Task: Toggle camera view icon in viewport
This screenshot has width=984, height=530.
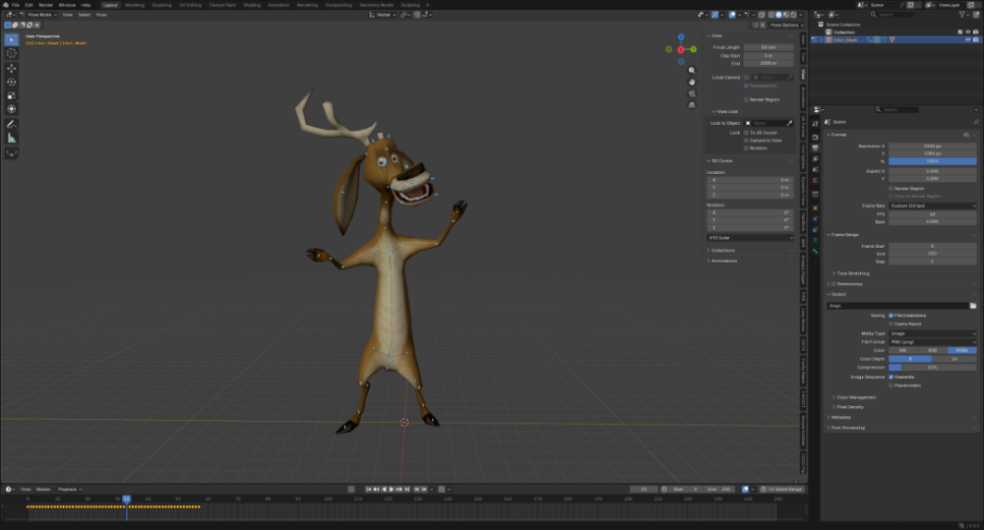Action: pos(692,93)
